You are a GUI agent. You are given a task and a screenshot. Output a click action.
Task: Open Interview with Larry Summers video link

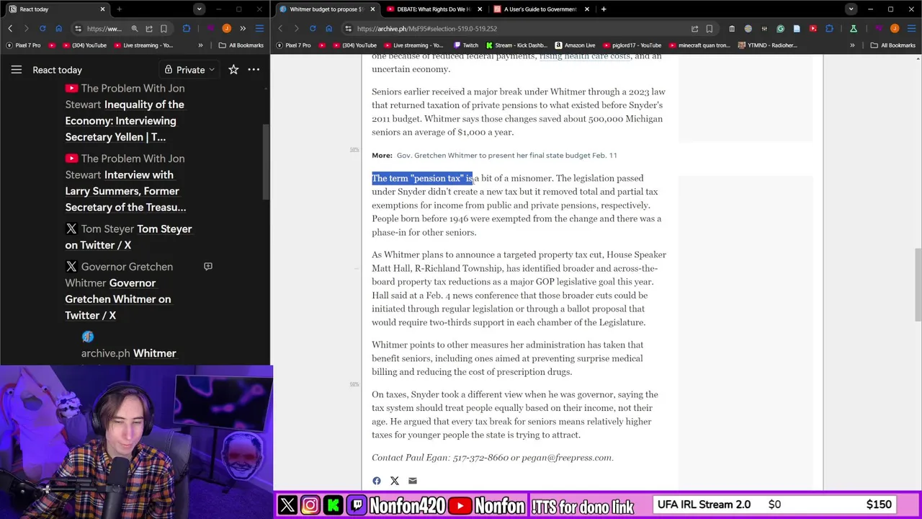point(125,191)
